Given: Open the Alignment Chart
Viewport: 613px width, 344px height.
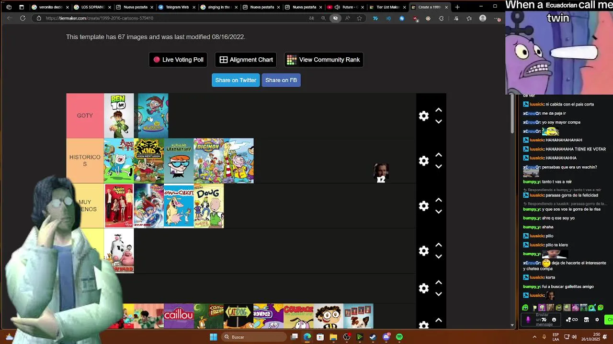Looking at the screenshot, I should click(x=246, y=60).
